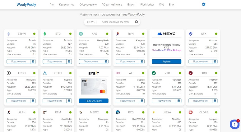Click the WoolyPooly logo link
The image size is (241, 132).
[26, 5]
